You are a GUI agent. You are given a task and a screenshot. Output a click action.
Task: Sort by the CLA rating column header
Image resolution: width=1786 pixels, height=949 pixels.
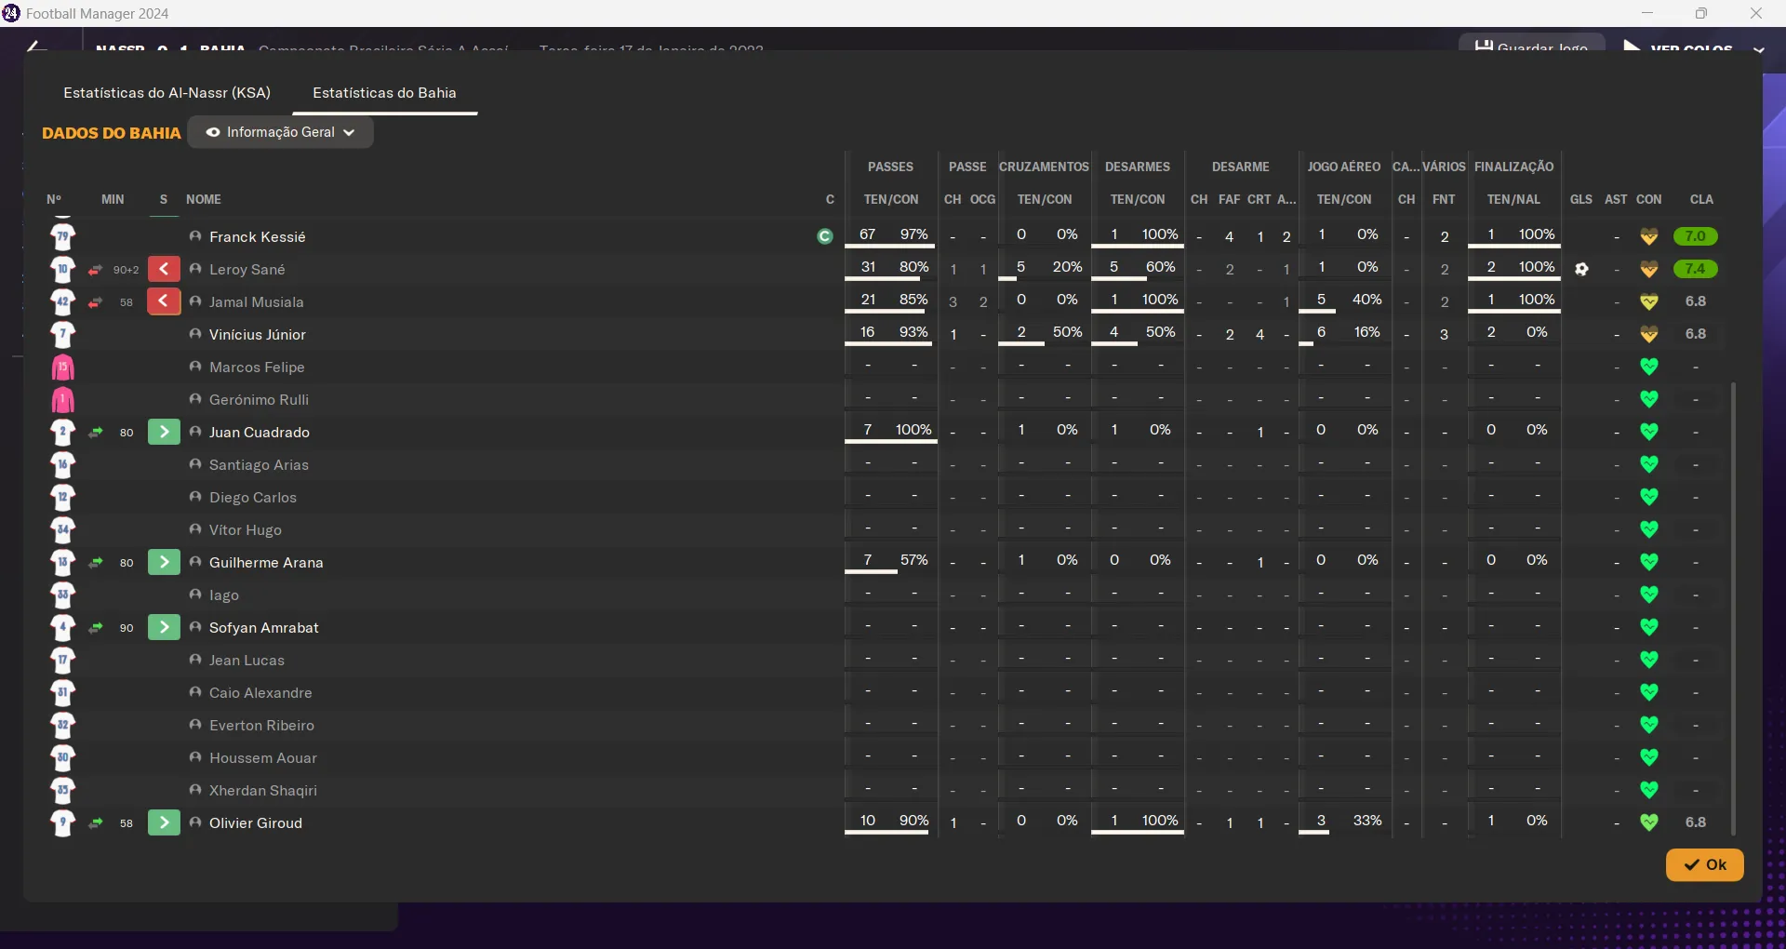coord(1701,199)
